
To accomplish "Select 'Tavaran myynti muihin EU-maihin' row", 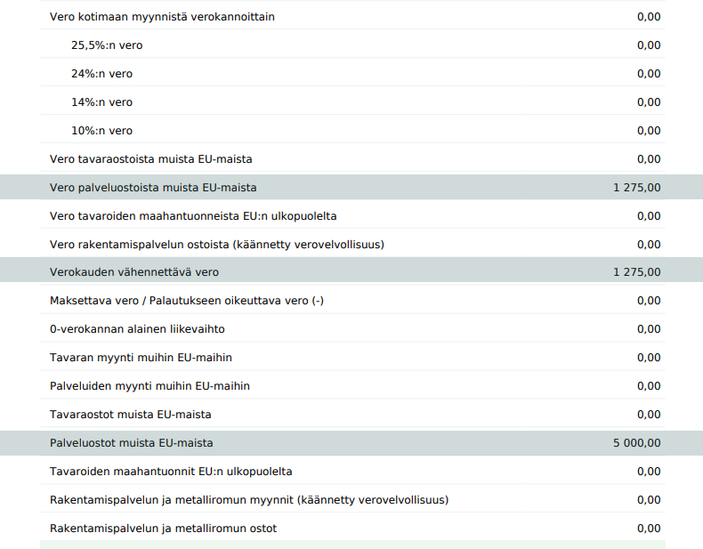I will [141, 358].
